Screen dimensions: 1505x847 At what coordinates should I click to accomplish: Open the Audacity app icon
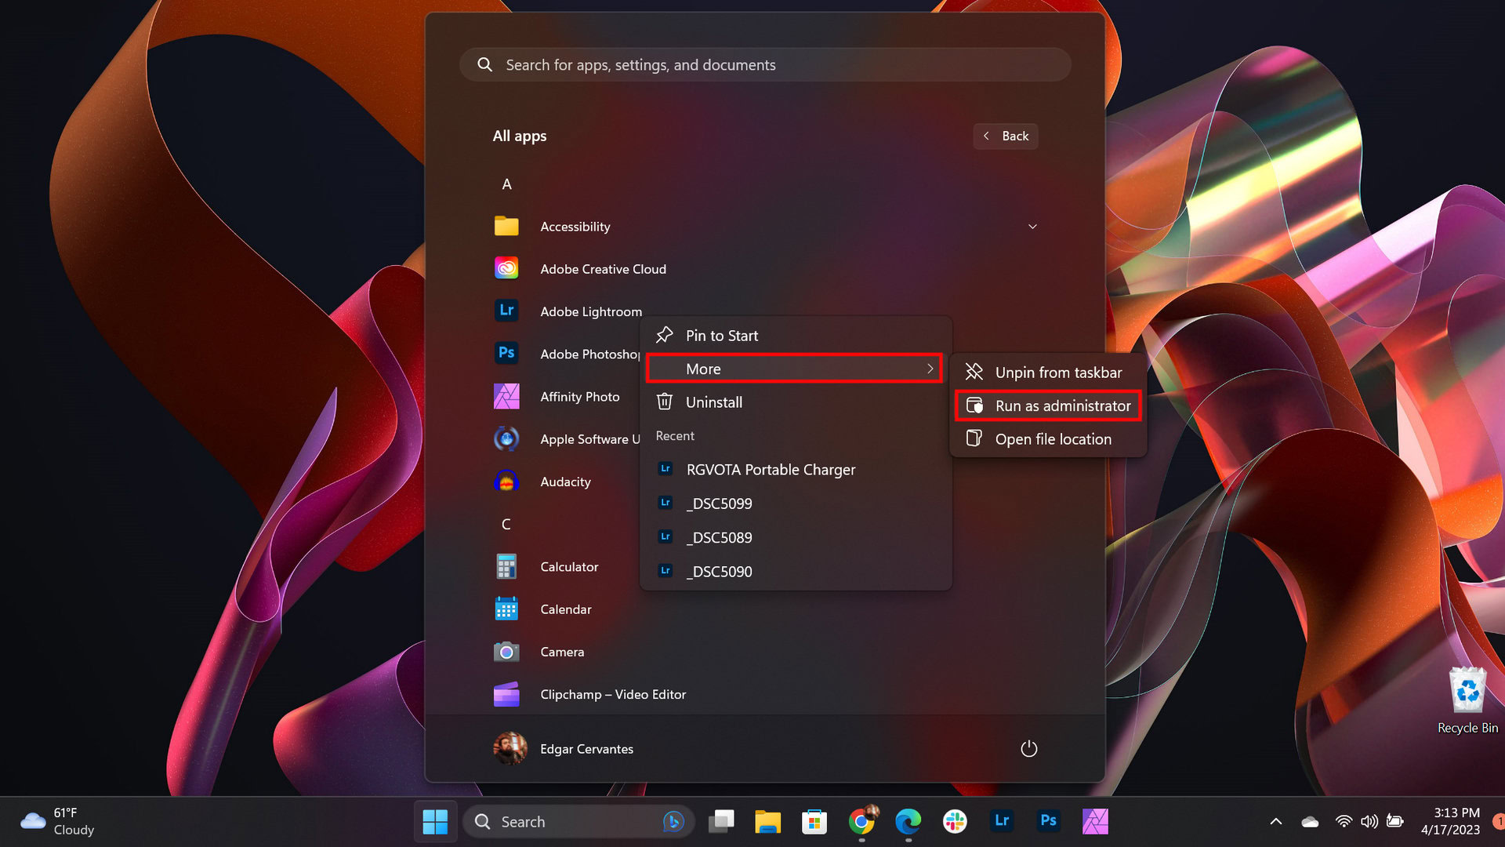coord(506,481)
